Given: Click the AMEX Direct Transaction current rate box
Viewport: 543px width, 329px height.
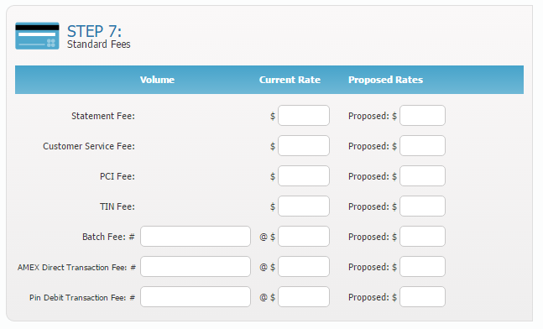Looking at the screenshot, I should tap(304, 267).
